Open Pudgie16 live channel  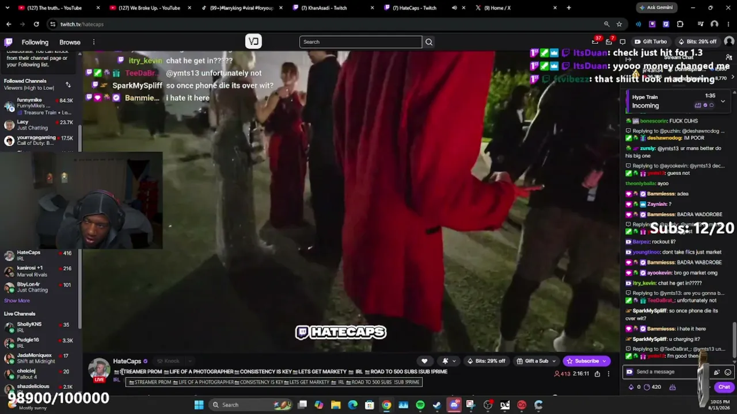39,343
